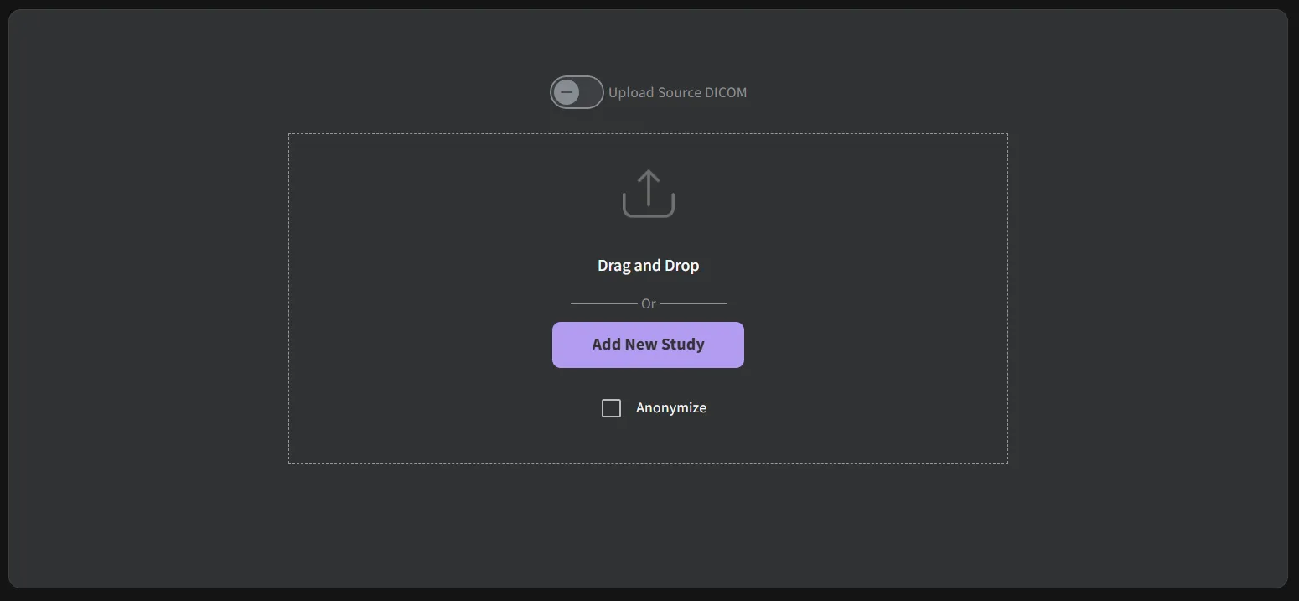Viewport: 1299px width, 601px height.
Task: Click the purple Add New Study button
Action: 648,345
